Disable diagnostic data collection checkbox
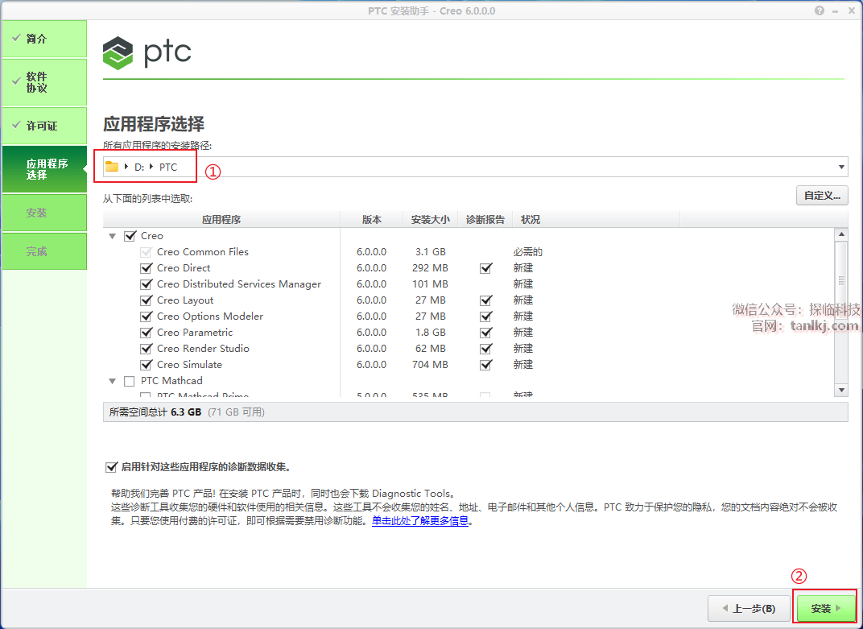 (111, 467)
